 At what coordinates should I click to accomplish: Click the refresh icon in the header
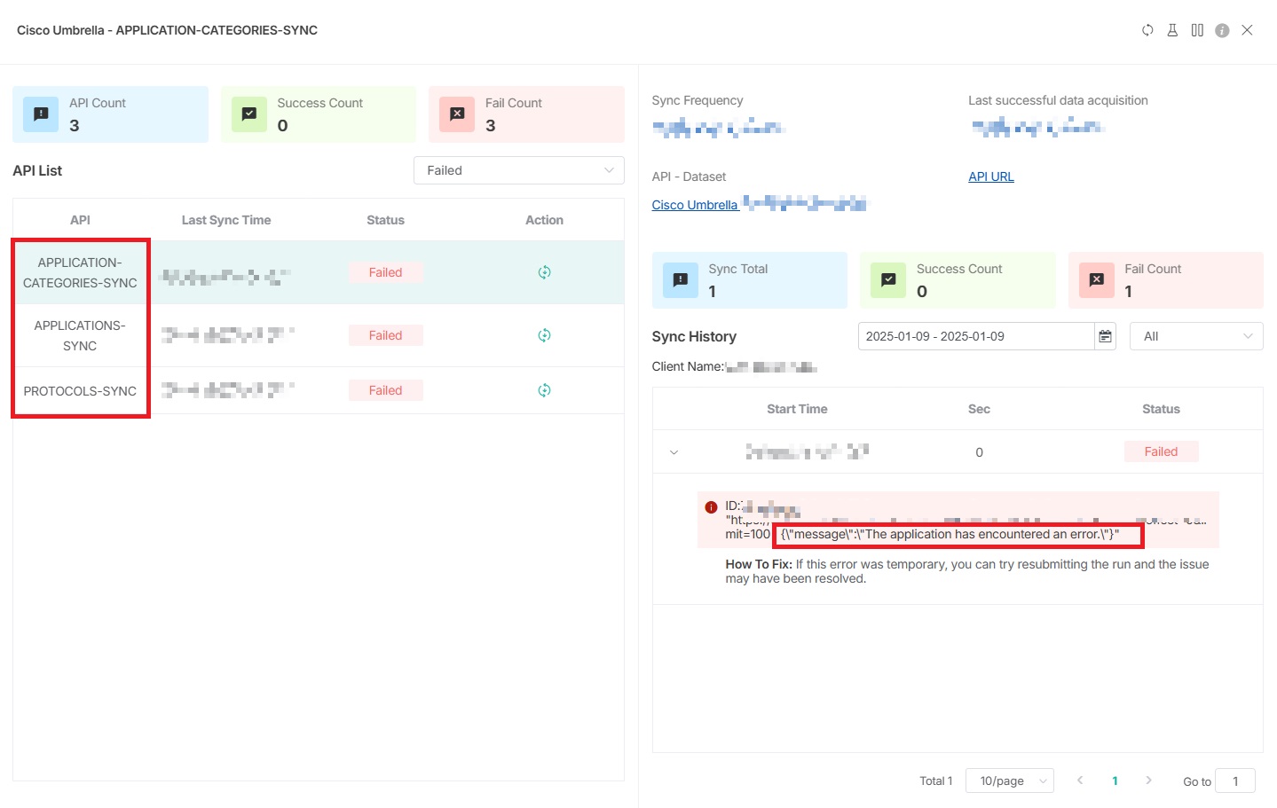[1147, 30]
